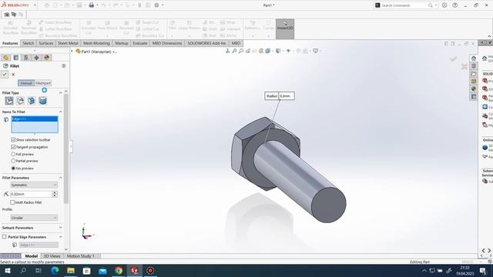Accept fillet via confirmation corner checkmark
The width and height of the screenshot is (493, 277).
pyautogui.click(x=453, y=58)
